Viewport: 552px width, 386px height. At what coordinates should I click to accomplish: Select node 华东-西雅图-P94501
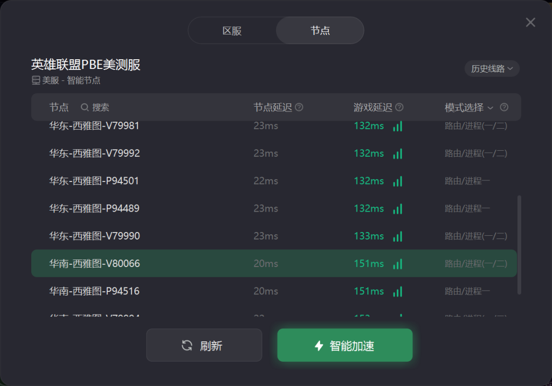pos(274,181)
